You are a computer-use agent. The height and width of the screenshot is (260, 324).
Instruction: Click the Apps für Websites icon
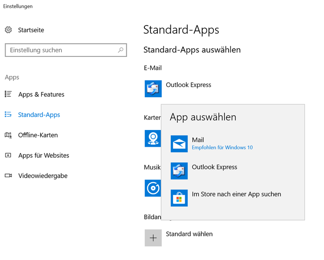(x=8, y=155)
